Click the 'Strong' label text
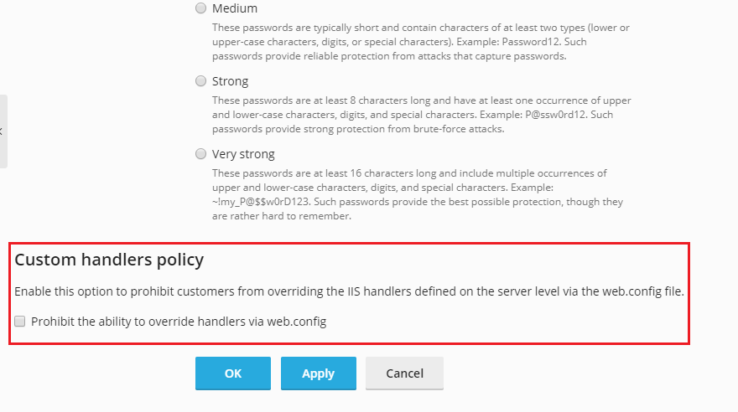 coord(230,81)
